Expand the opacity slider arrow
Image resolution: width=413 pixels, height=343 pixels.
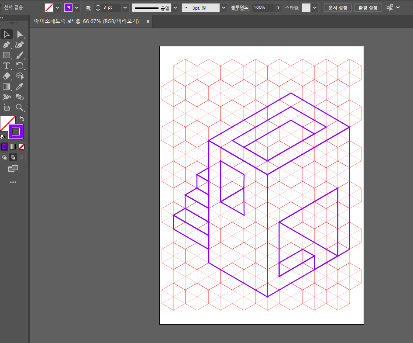point(278,7)
